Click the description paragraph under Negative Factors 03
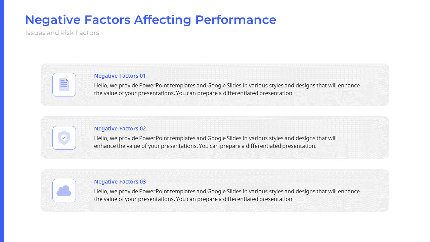The width and height of the screenshot is (430, 242). point(227,195)
